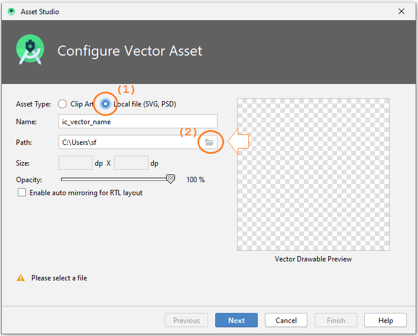Click the 'Please select a file' message
Viewport: 418px width, 336px height.
[x=59, y=278]
